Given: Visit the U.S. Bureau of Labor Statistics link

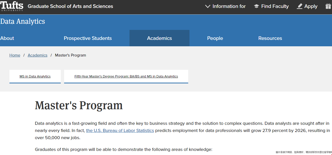Looking at the screenshot, I should click(x=120, y=130).
